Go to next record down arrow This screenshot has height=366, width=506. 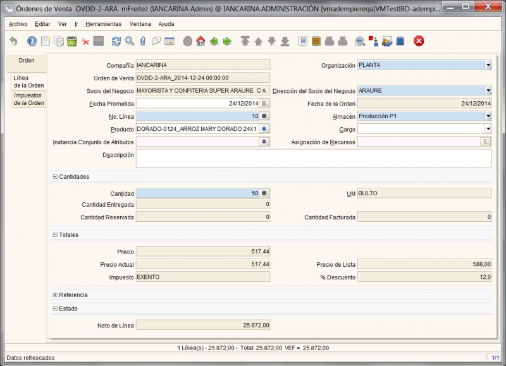coord(272,41)
